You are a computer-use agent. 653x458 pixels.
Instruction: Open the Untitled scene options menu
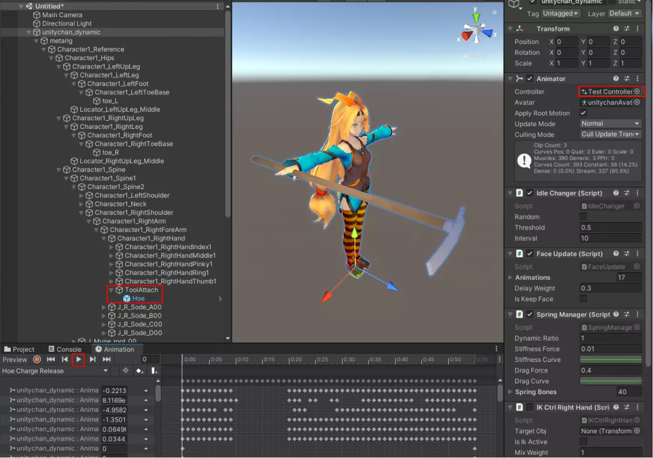coord(217,7)
